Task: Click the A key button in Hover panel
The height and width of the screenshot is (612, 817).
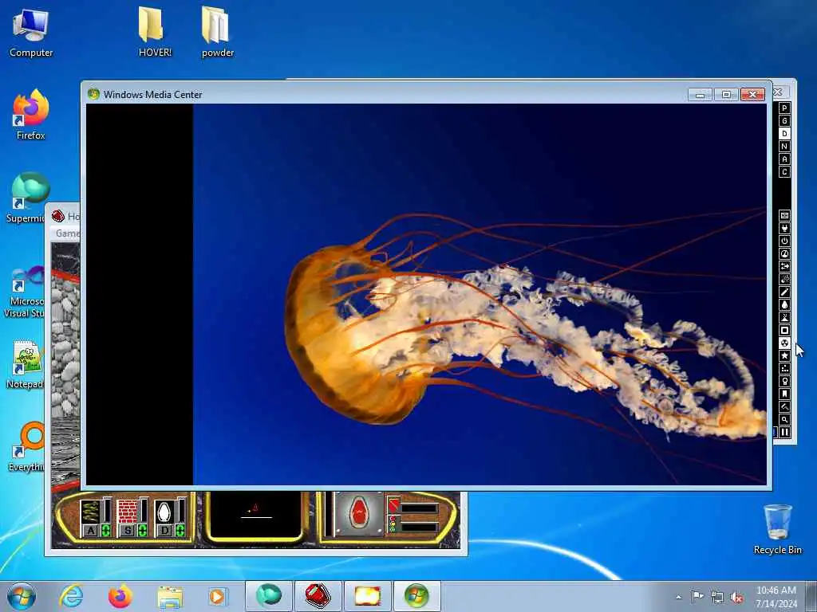Action: pos(91,531)
